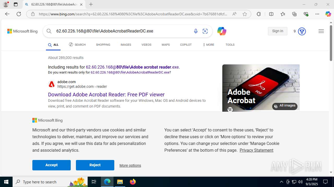Open Browser essentials icon
The height and width of the screenshot is (187, 334).
tap(306, 14)
